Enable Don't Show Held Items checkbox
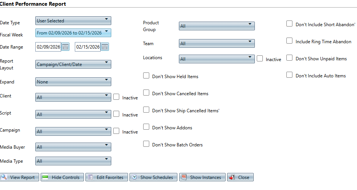This screenshot has height=190, width=357. (146, 76)
